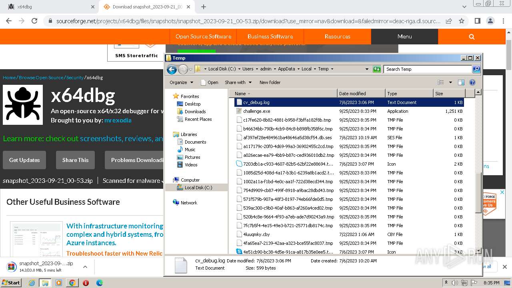The height and width of the screenshot is (288, 512).
Task: Sort files by Type column
Action: (x=409, y=94)
